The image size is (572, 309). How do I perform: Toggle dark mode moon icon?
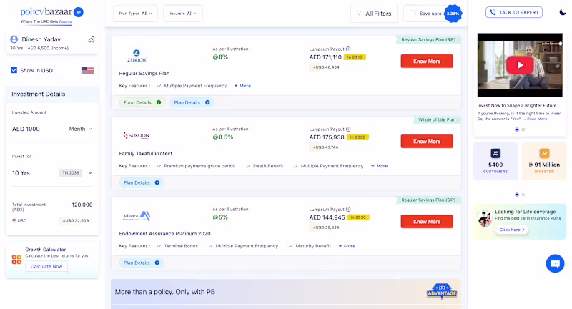(x=563, y=12)
